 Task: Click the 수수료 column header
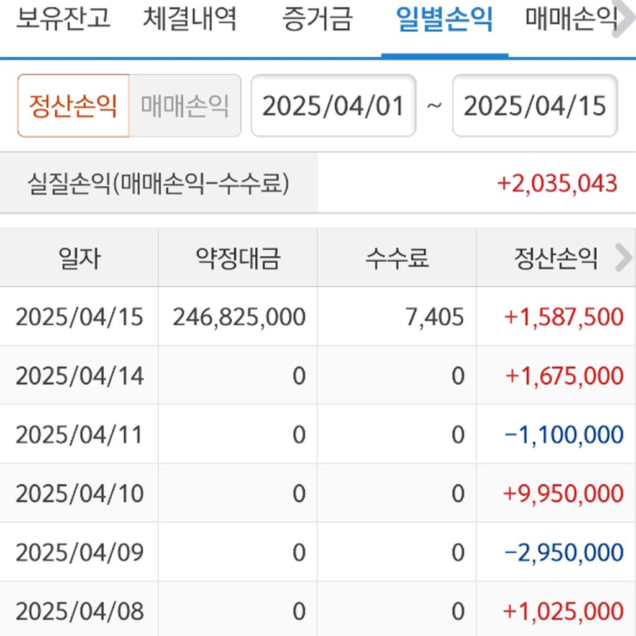coord(397,258)
